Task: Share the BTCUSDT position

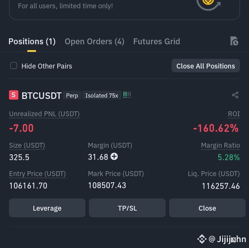Action: pos(235,95)
